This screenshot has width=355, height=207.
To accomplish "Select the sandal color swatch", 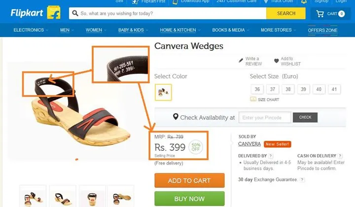I will pos(163,92).
